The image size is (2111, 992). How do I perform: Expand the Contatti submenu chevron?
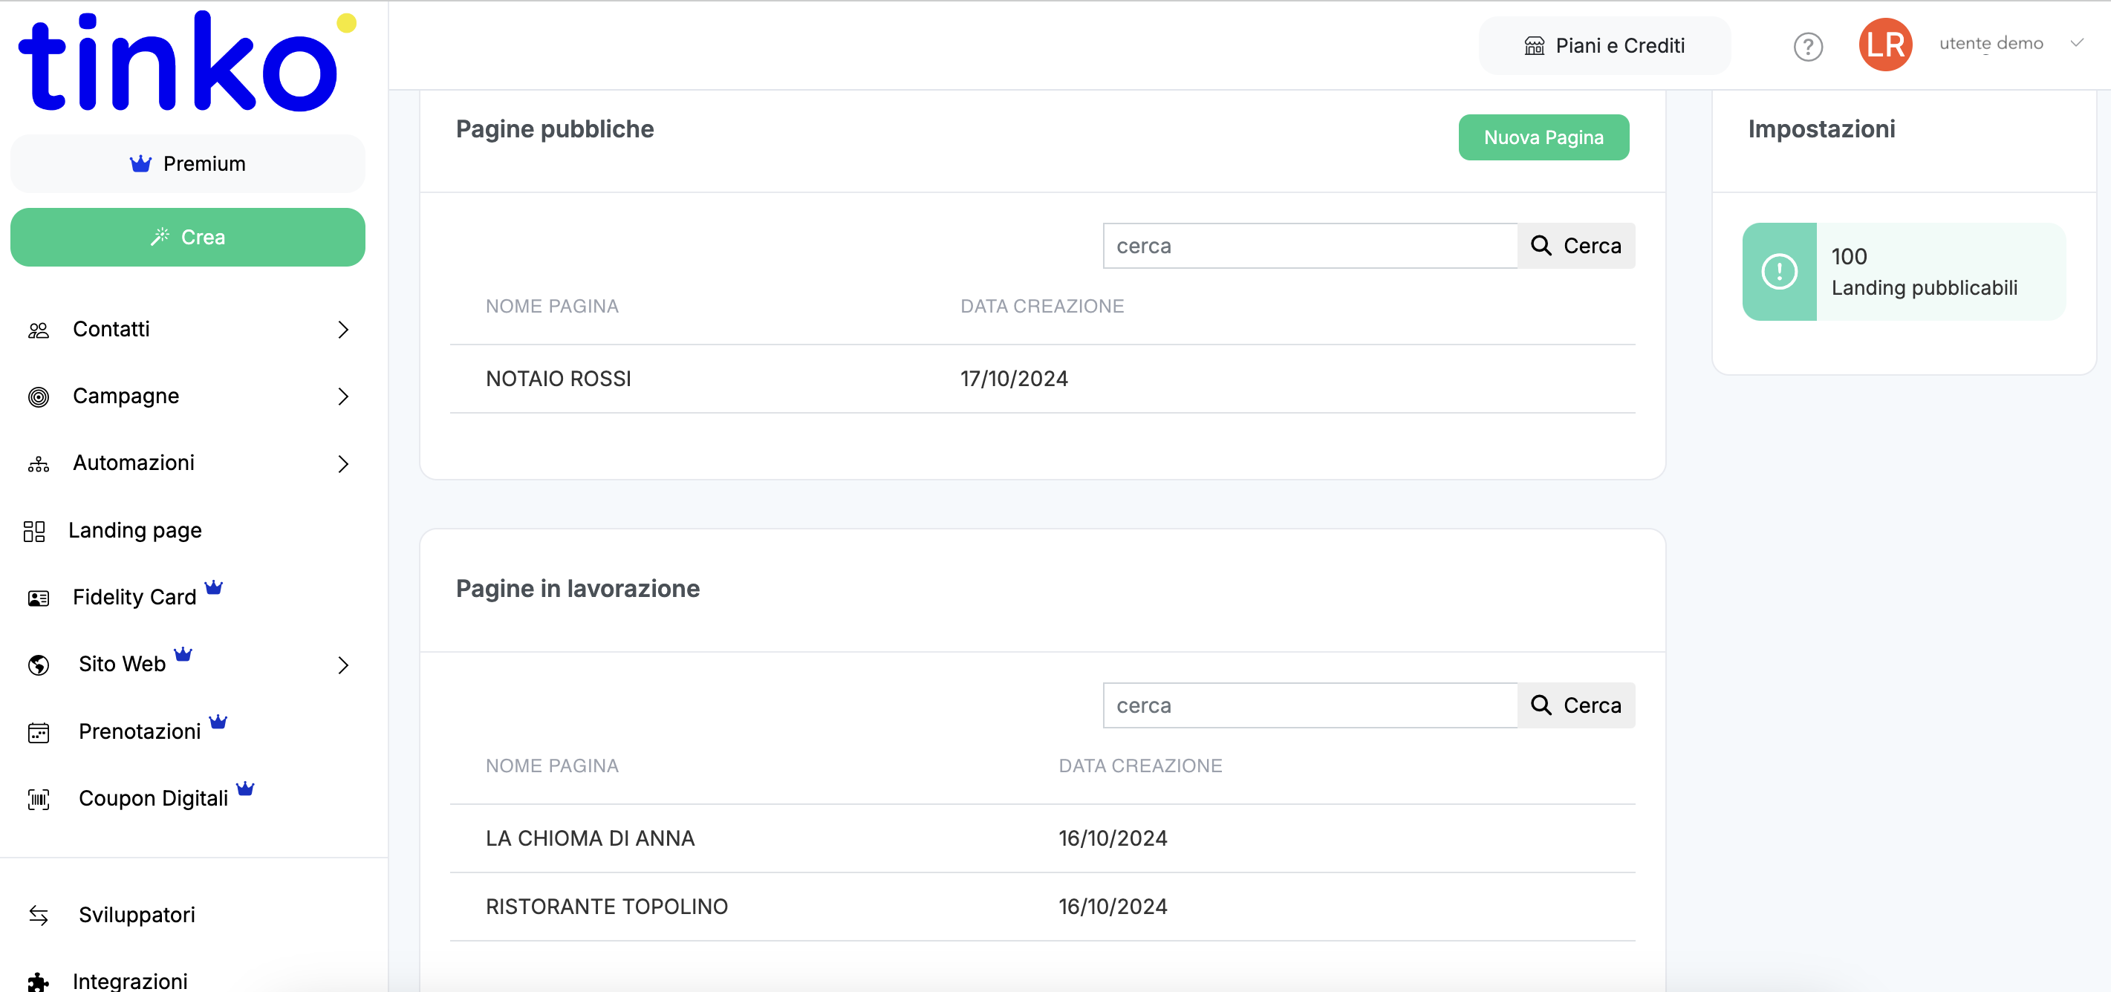[343, 330]
